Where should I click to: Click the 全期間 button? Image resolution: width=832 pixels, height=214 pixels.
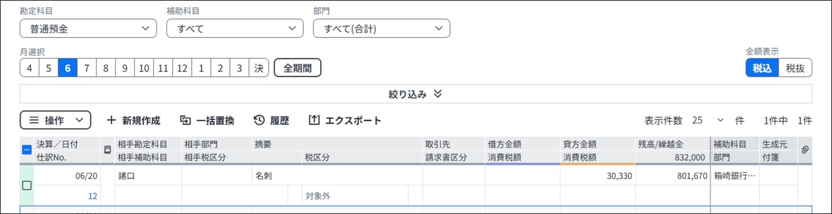point(297,68)
